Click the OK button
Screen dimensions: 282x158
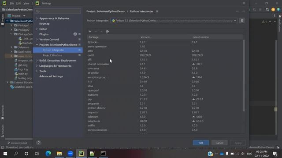[x=201, y=143]
